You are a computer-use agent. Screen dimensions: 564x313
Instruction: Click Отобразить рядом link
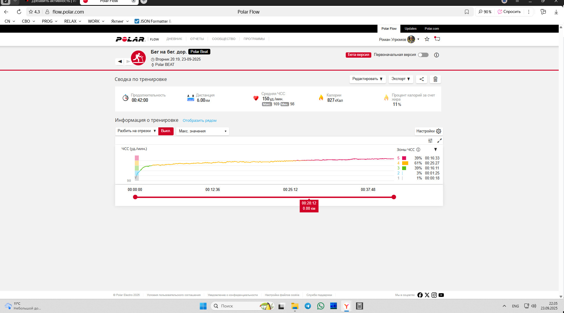click(199, 121)
